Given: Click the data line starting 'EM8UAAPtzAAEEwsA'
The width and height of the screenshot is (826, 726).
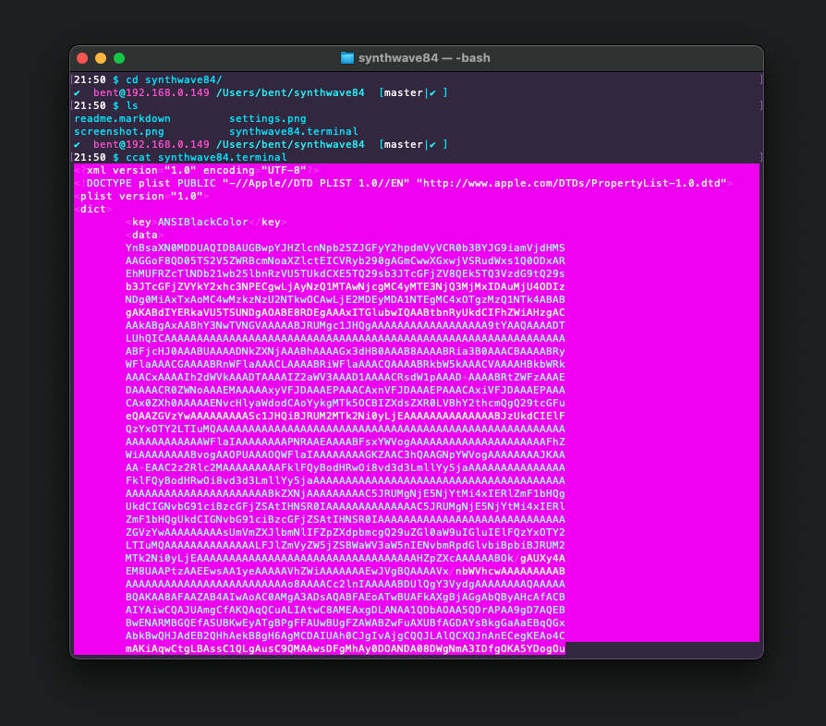Looking at the screenshot, I should [x=345, y=571].
